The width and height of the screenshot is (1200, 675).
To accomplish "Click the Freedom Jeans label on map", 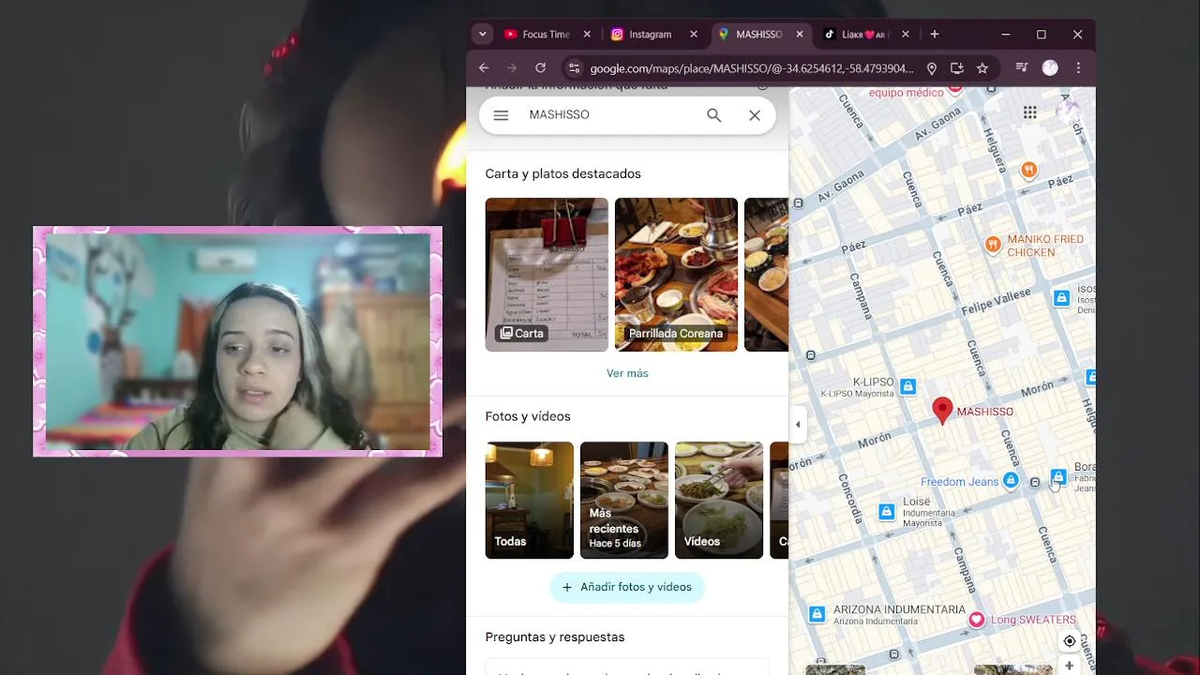I will coord(960,482).
